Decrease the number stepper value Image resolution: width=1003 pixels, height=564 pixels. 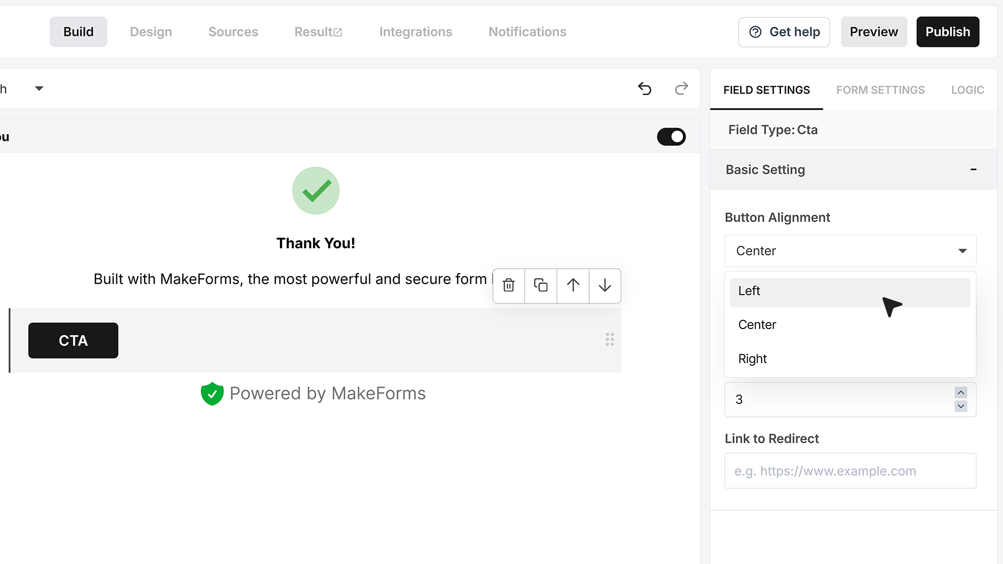[961, 406]
